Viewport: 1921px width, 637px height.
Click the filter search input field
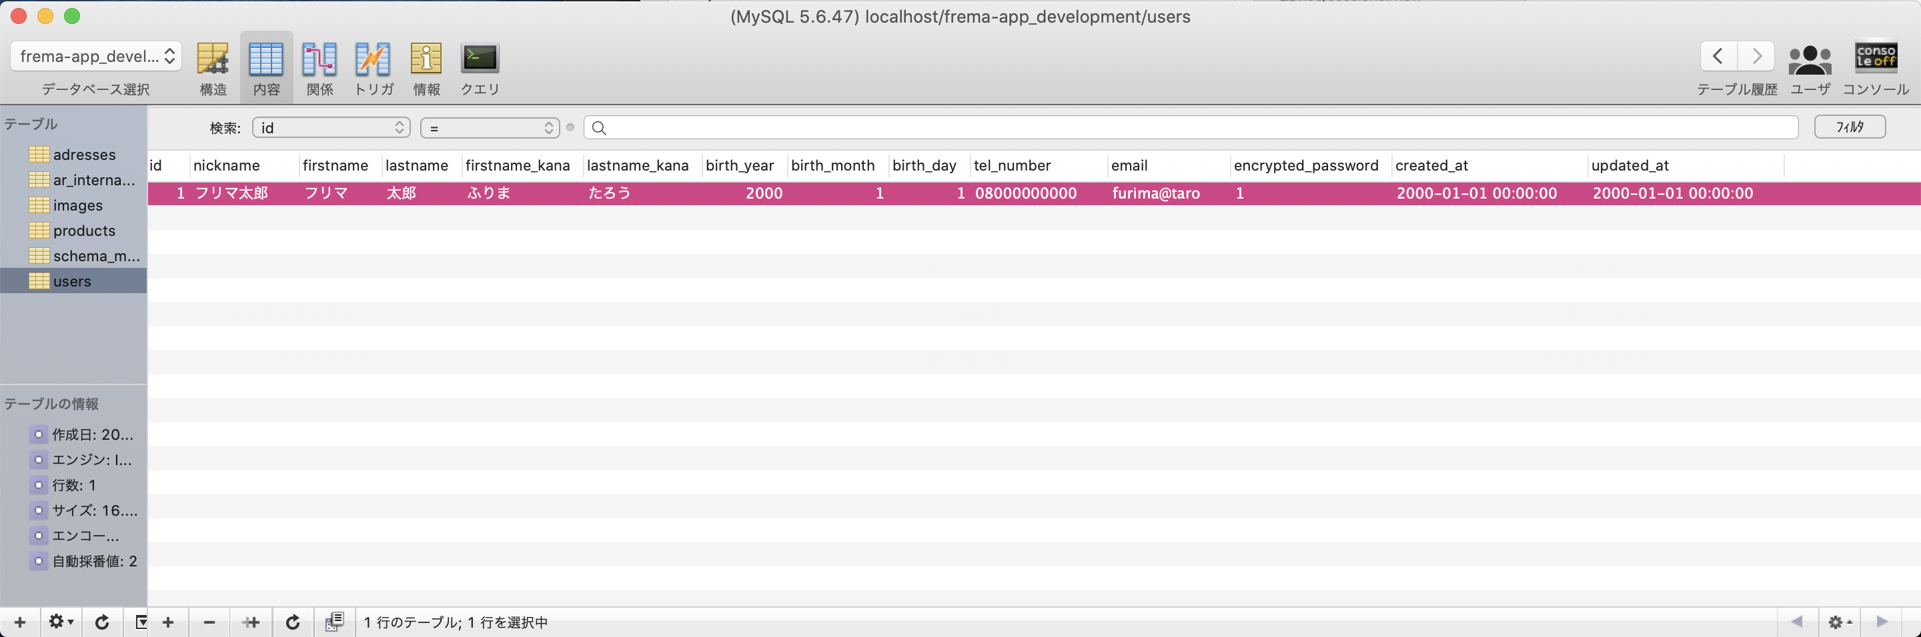[x=1191, y=127]
